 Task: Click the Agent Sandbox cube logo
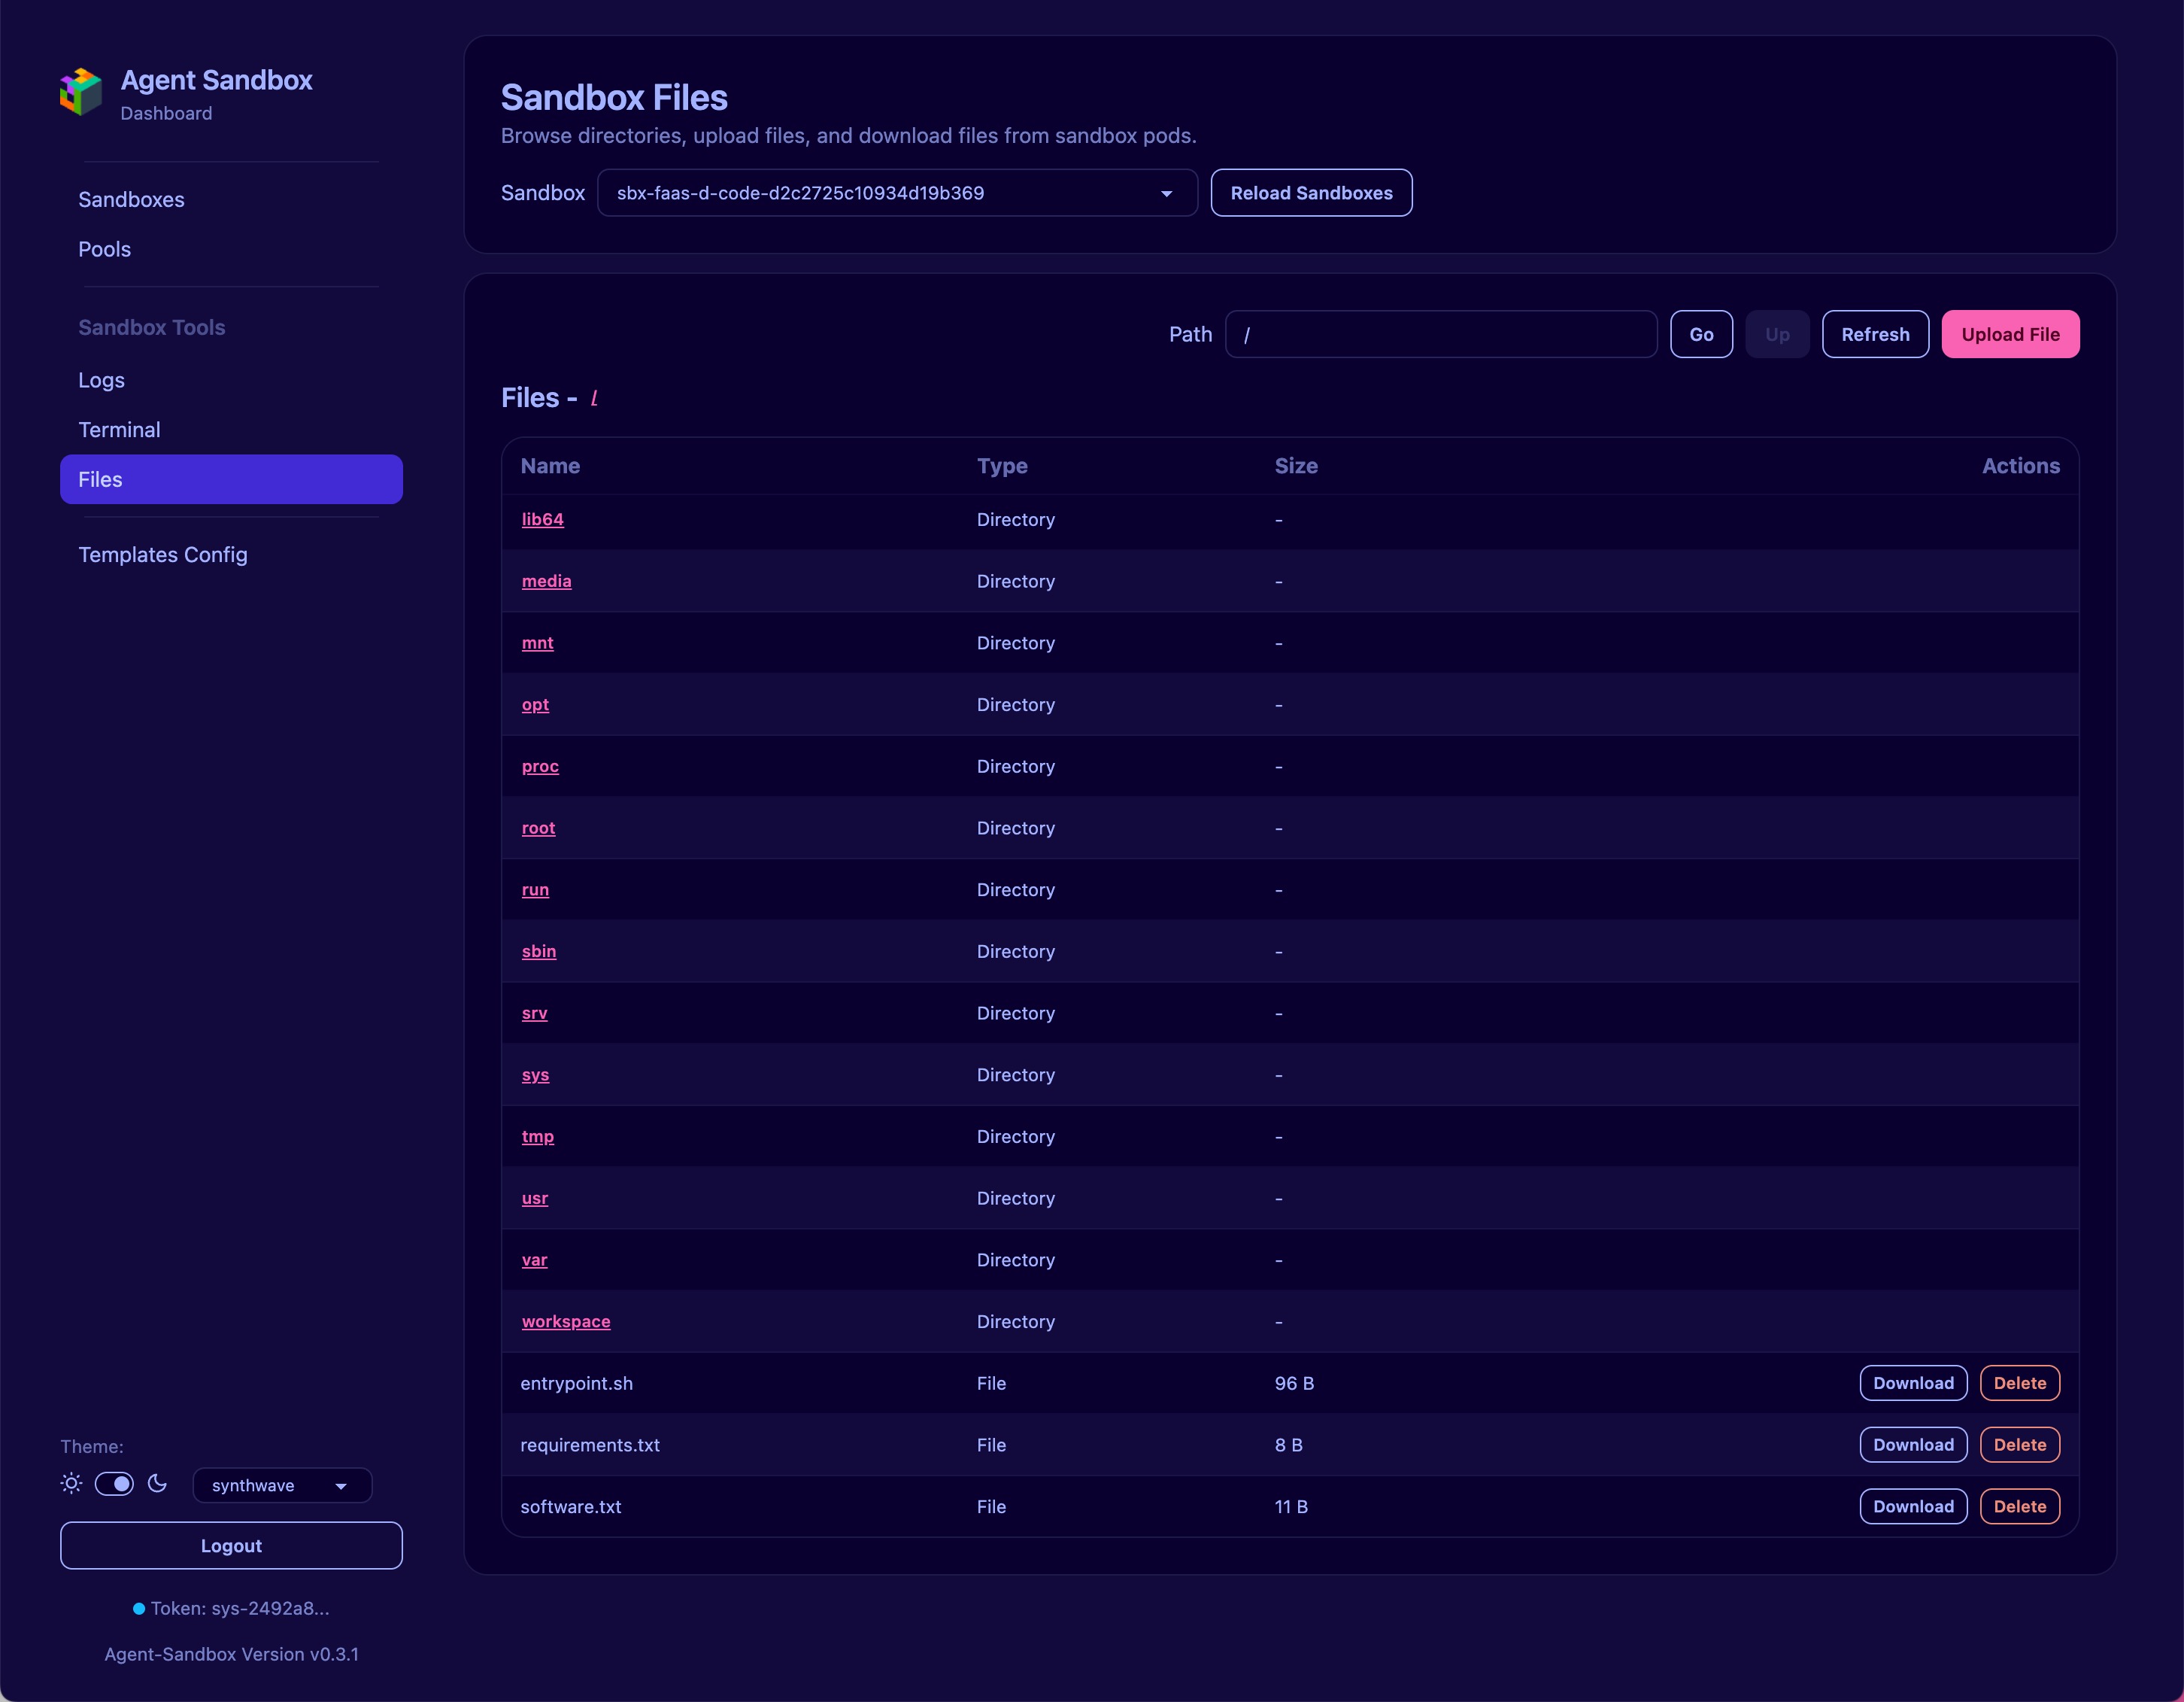[81, 92]
